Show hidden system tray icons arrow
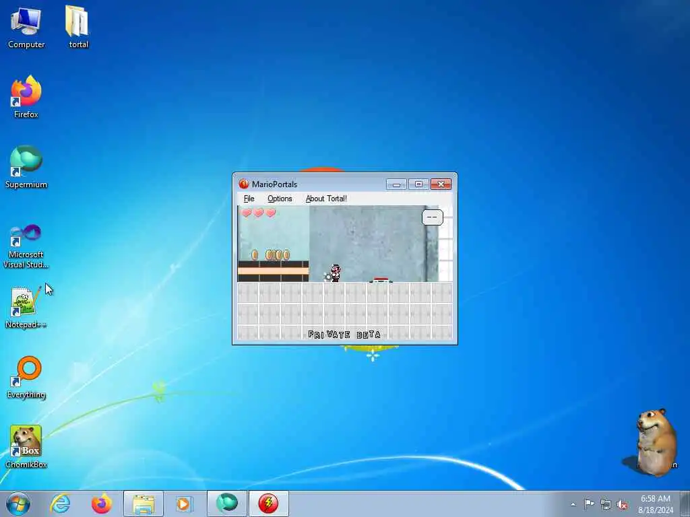Screen dimensions: 690x517 (x=573, y=504)
